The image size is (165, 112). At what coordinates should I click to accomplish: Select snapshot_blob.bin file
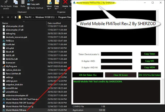tap(14, 85)
